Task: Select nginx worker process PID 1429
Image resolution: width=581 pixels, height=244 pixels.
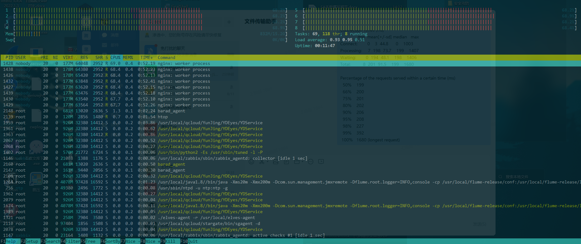Action: click(x=290, y=105)
